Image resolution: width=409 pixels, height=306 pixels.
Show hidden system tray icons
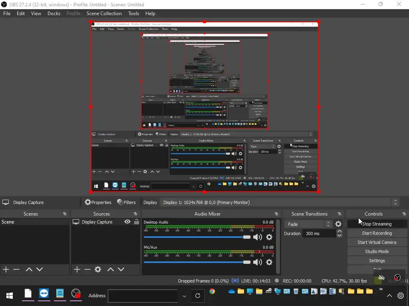389,296
